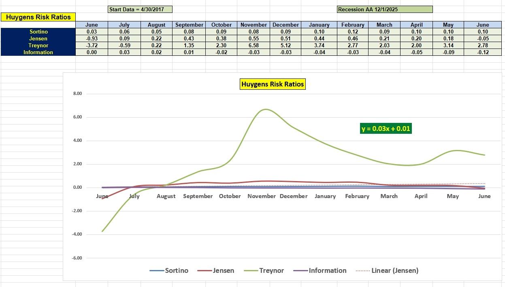Screen dimensions: 505x287
Task: Select the Treynor value 2.77 cell
Action: tap(353, 45)
